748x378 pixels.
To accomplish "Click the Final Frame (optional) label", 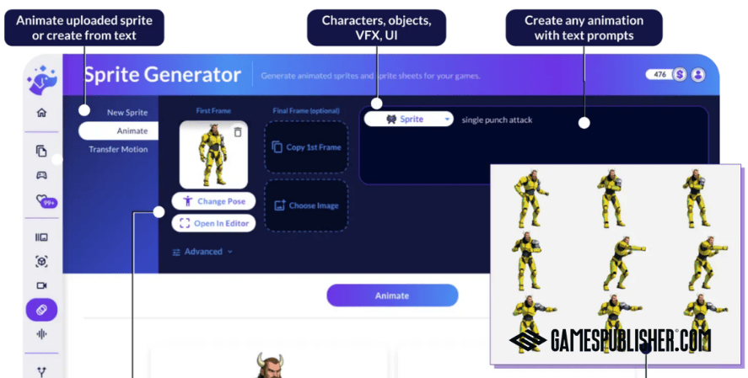I will [306, 110].
